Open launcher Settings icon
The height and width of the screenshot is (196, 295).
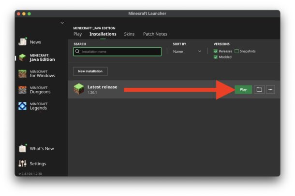22,164
